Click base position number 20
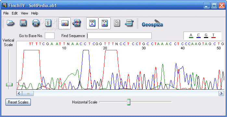Viewport: 227px width, 117px height. [x=105, y=48]
